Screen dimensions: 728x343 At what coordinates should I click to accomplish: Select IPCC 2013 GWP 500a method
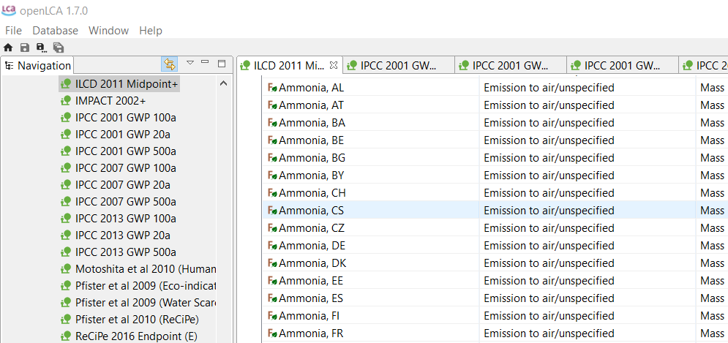pos(125,252)
